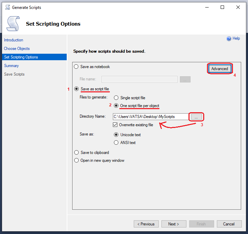This screenshot has width=248, height=234.
Task: Select ANSI text encoding
Action: pos(116,143)
